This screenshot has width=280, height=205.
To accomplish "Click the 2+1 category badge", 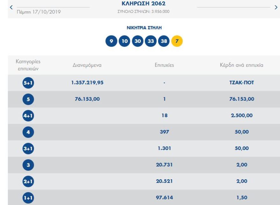I will (28, 181).
